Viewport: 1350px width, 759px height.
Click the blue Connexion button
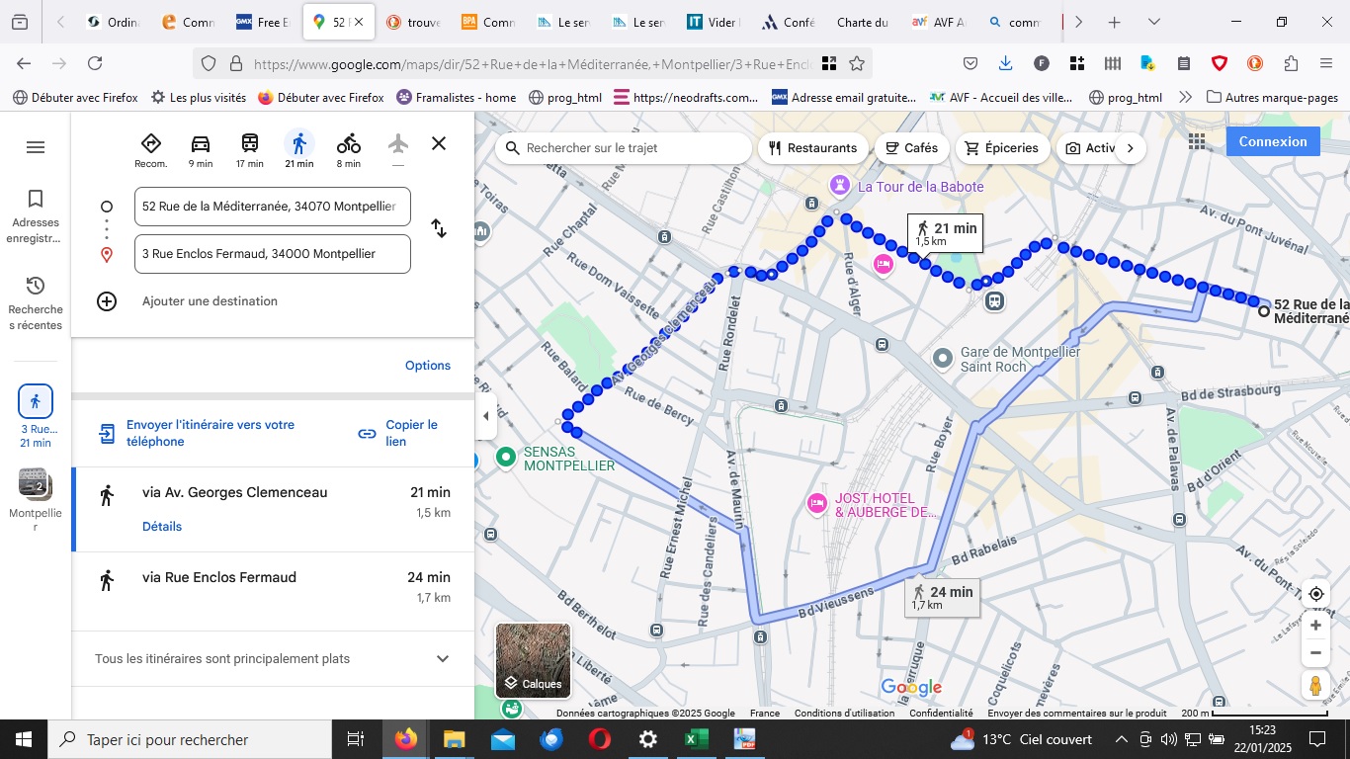coord(1273,141)
